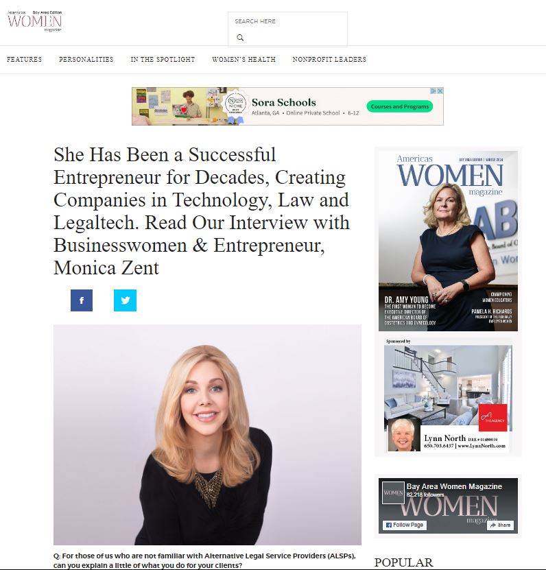546x570 pixels.
Task: Click the AdChoices info icon on banner
Action: [434, 91]
